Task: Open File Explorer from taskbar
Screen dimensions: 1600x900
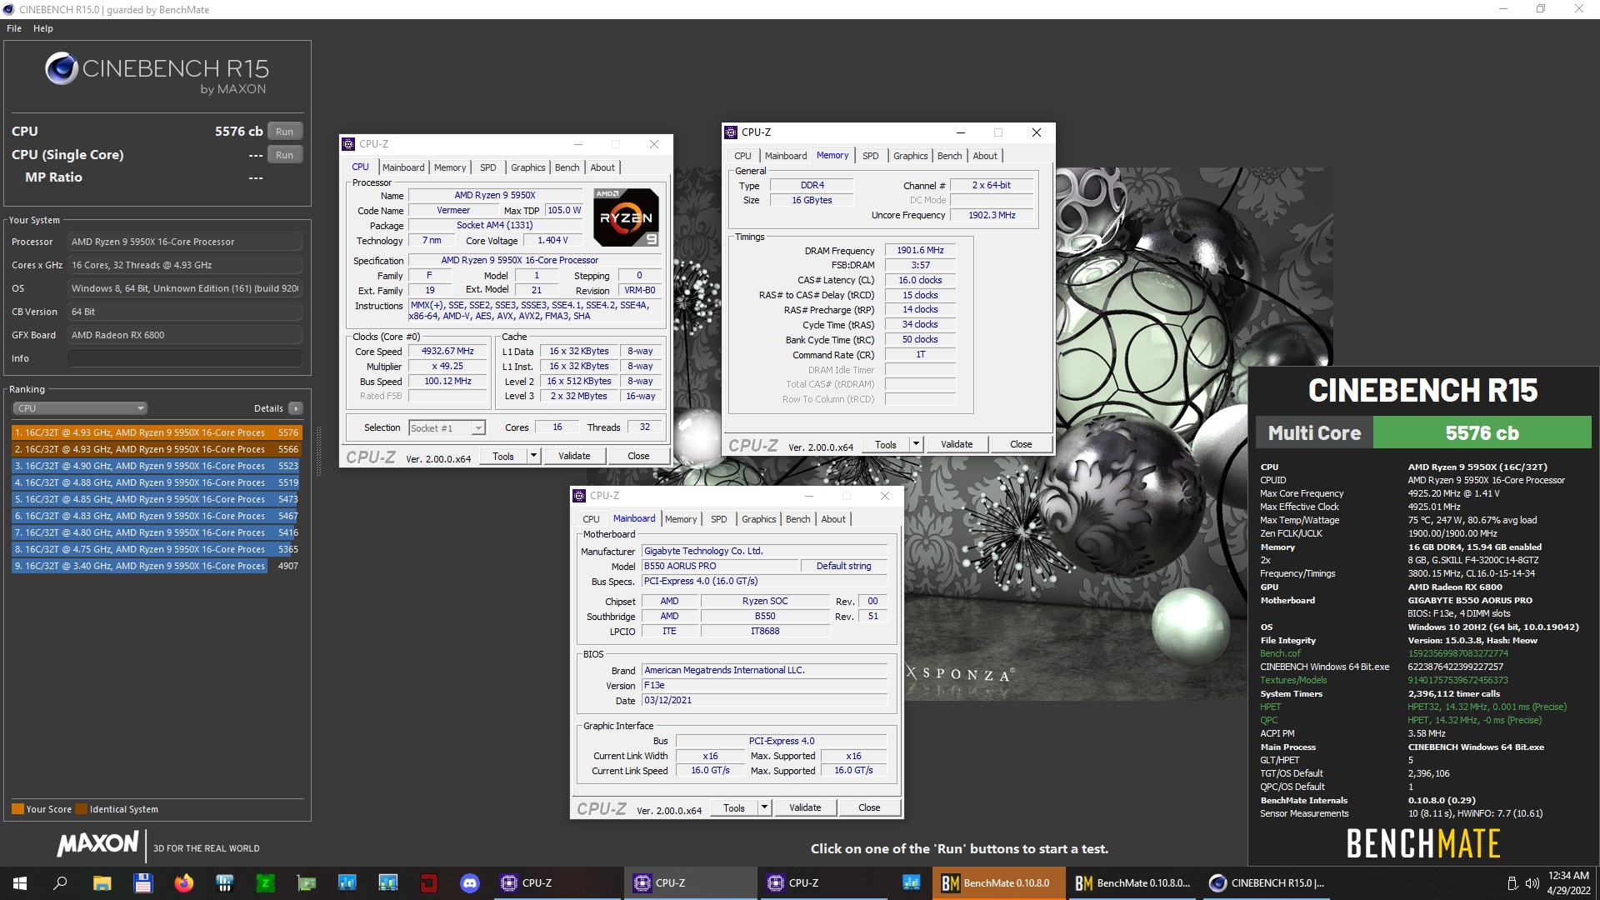Action: tap(102, 883)
